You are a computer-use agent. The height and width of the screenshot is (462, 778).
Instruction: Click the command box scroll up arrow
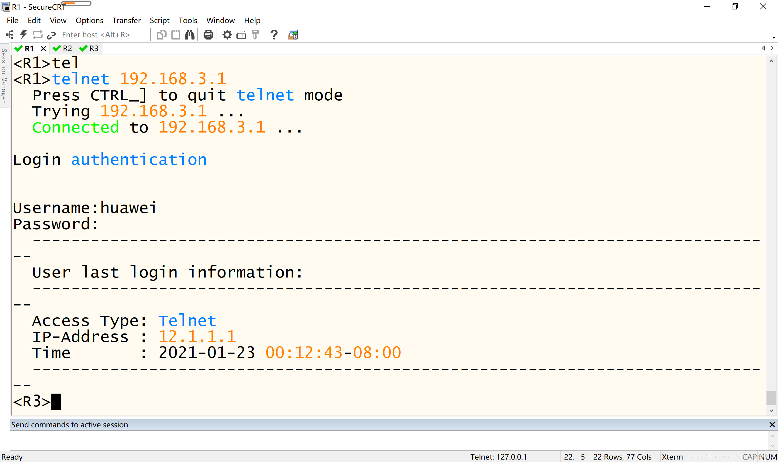coord(773,436)
